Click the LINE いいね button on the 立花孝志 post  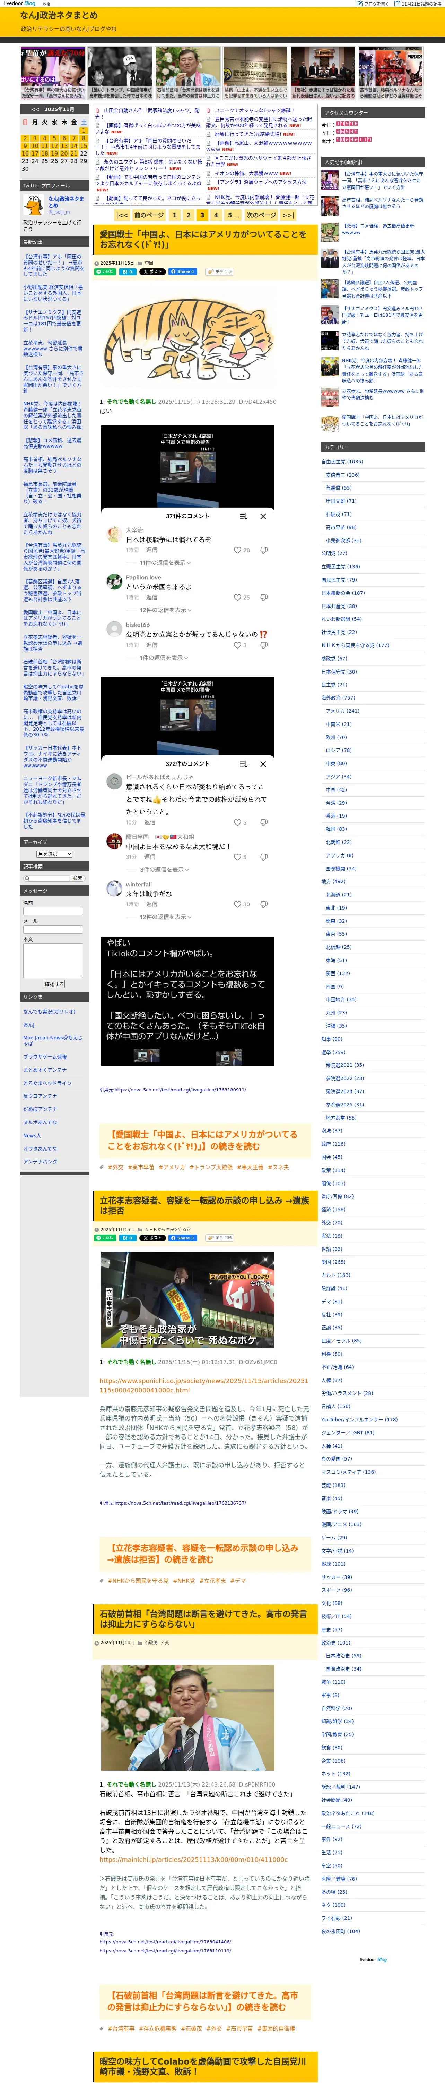pos(106,1238)
